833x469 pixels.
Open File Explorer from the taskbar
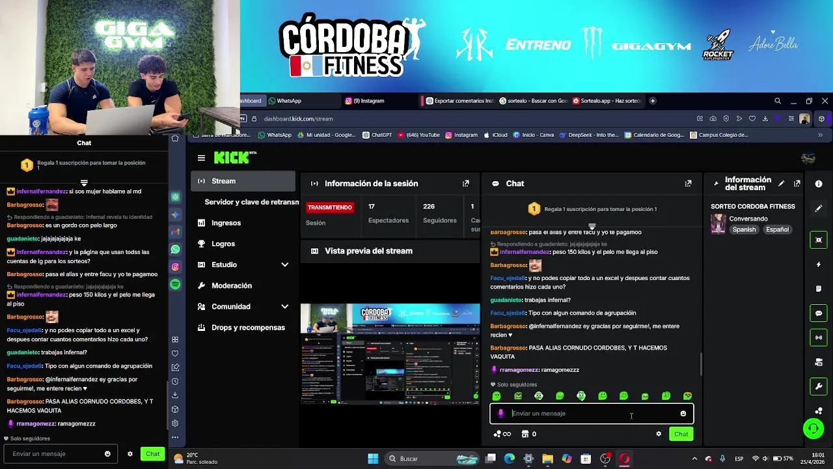(547, 459)
